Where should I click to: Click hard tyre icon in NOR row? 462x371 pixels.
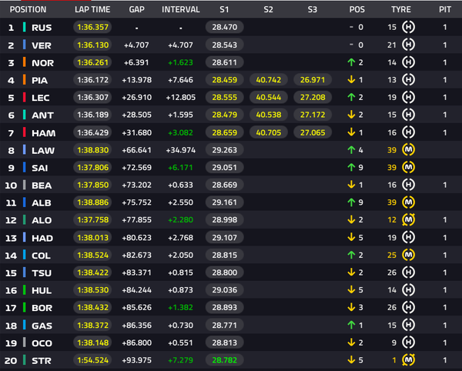pyautogui.click(x=408, y=62)
